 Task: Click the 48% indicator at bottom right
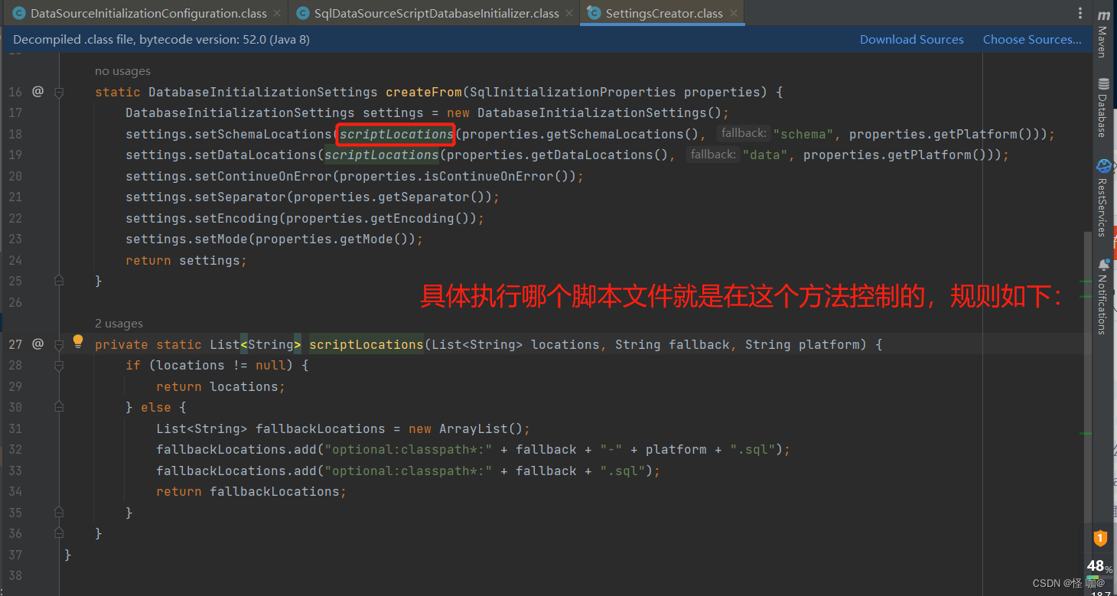click(1099, 566)
